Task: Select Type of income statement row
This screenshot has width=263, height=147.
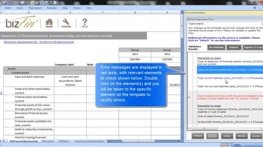Action: (230, 111)
